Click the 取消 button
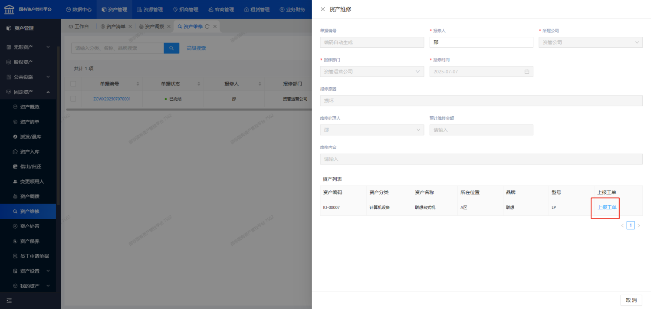The height and width of the screenshot is (309, 651). click(x=631, y=300)
